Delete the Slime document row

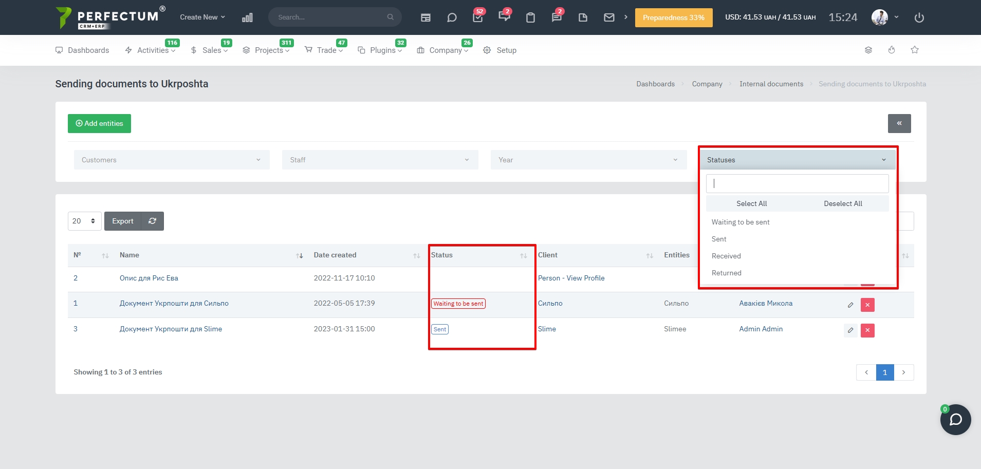(867, 330)
